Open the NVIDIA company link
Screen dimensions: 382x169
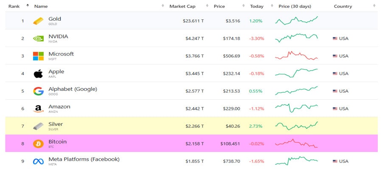click(x=58, y=36)
